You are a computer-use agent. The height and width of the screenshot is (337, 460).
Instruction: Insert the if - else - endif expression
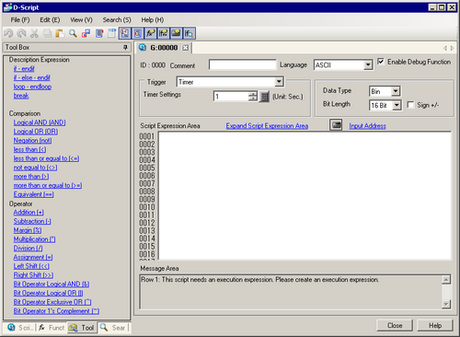point(32,77)
